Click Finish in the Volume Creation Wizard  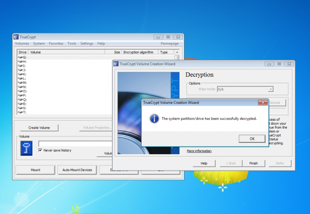253,163
